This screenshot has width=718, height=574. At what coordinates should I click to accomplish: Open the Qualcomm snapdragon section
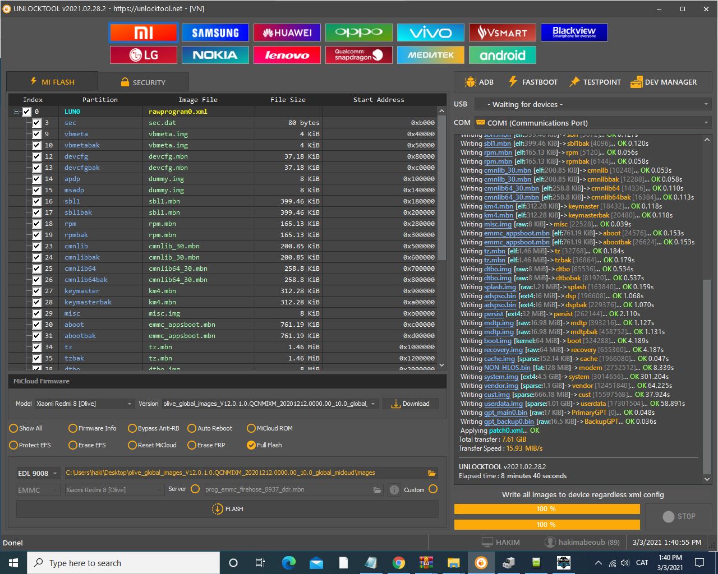359,55
